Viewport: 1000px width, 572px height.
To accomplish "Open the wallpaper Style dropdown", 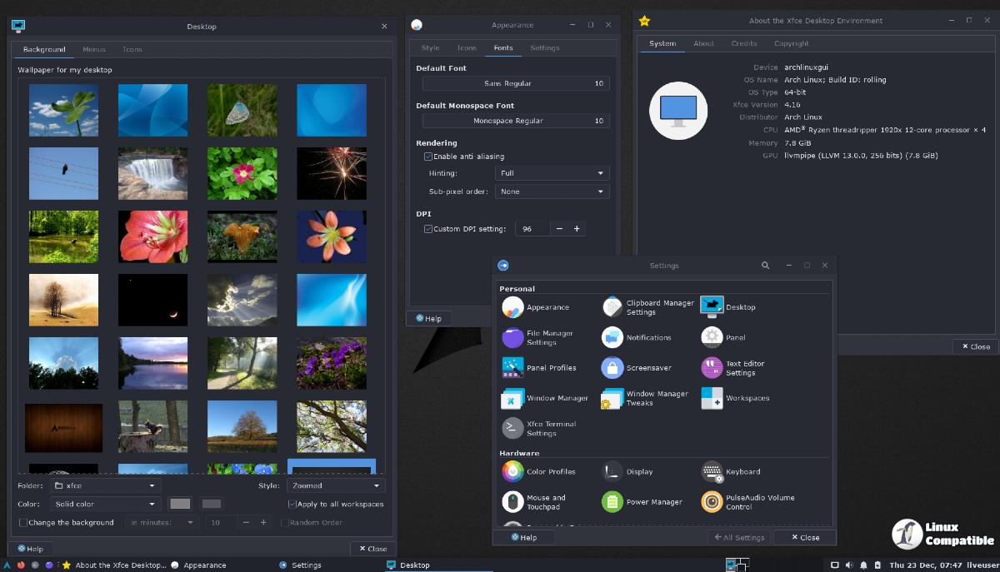I will (335, 485).
